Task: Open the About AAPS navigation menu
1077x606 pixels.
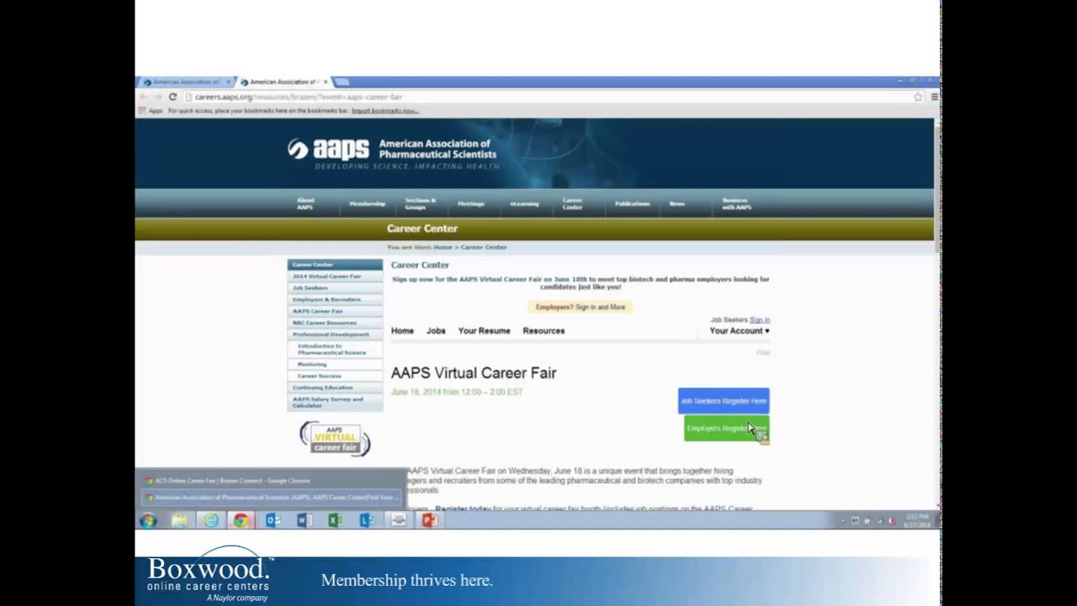Action: pyautogui.click(x=305, y=204)
